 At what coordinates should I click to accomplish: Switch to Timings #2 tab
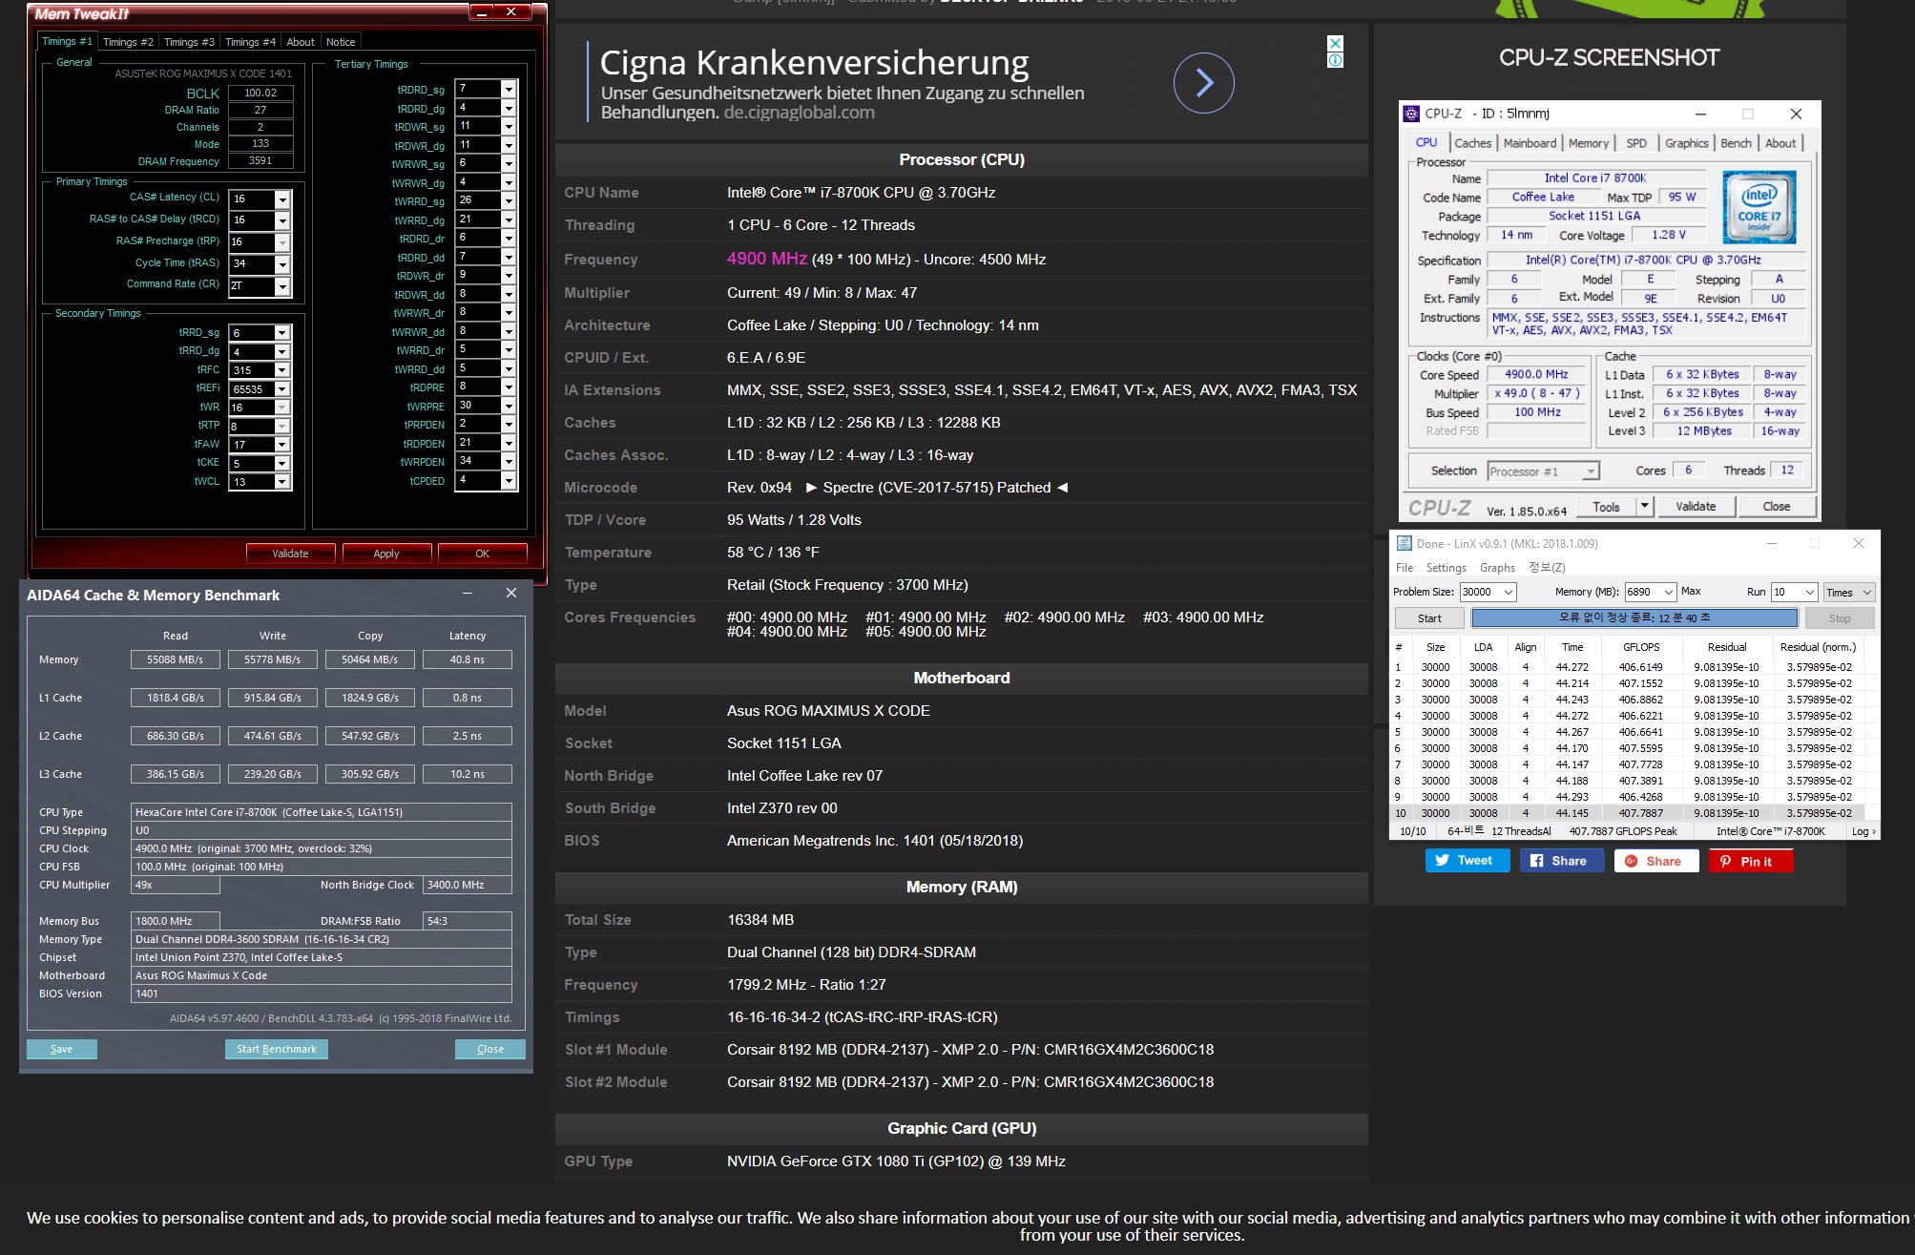pyautogui.click(x=128, y=42)
